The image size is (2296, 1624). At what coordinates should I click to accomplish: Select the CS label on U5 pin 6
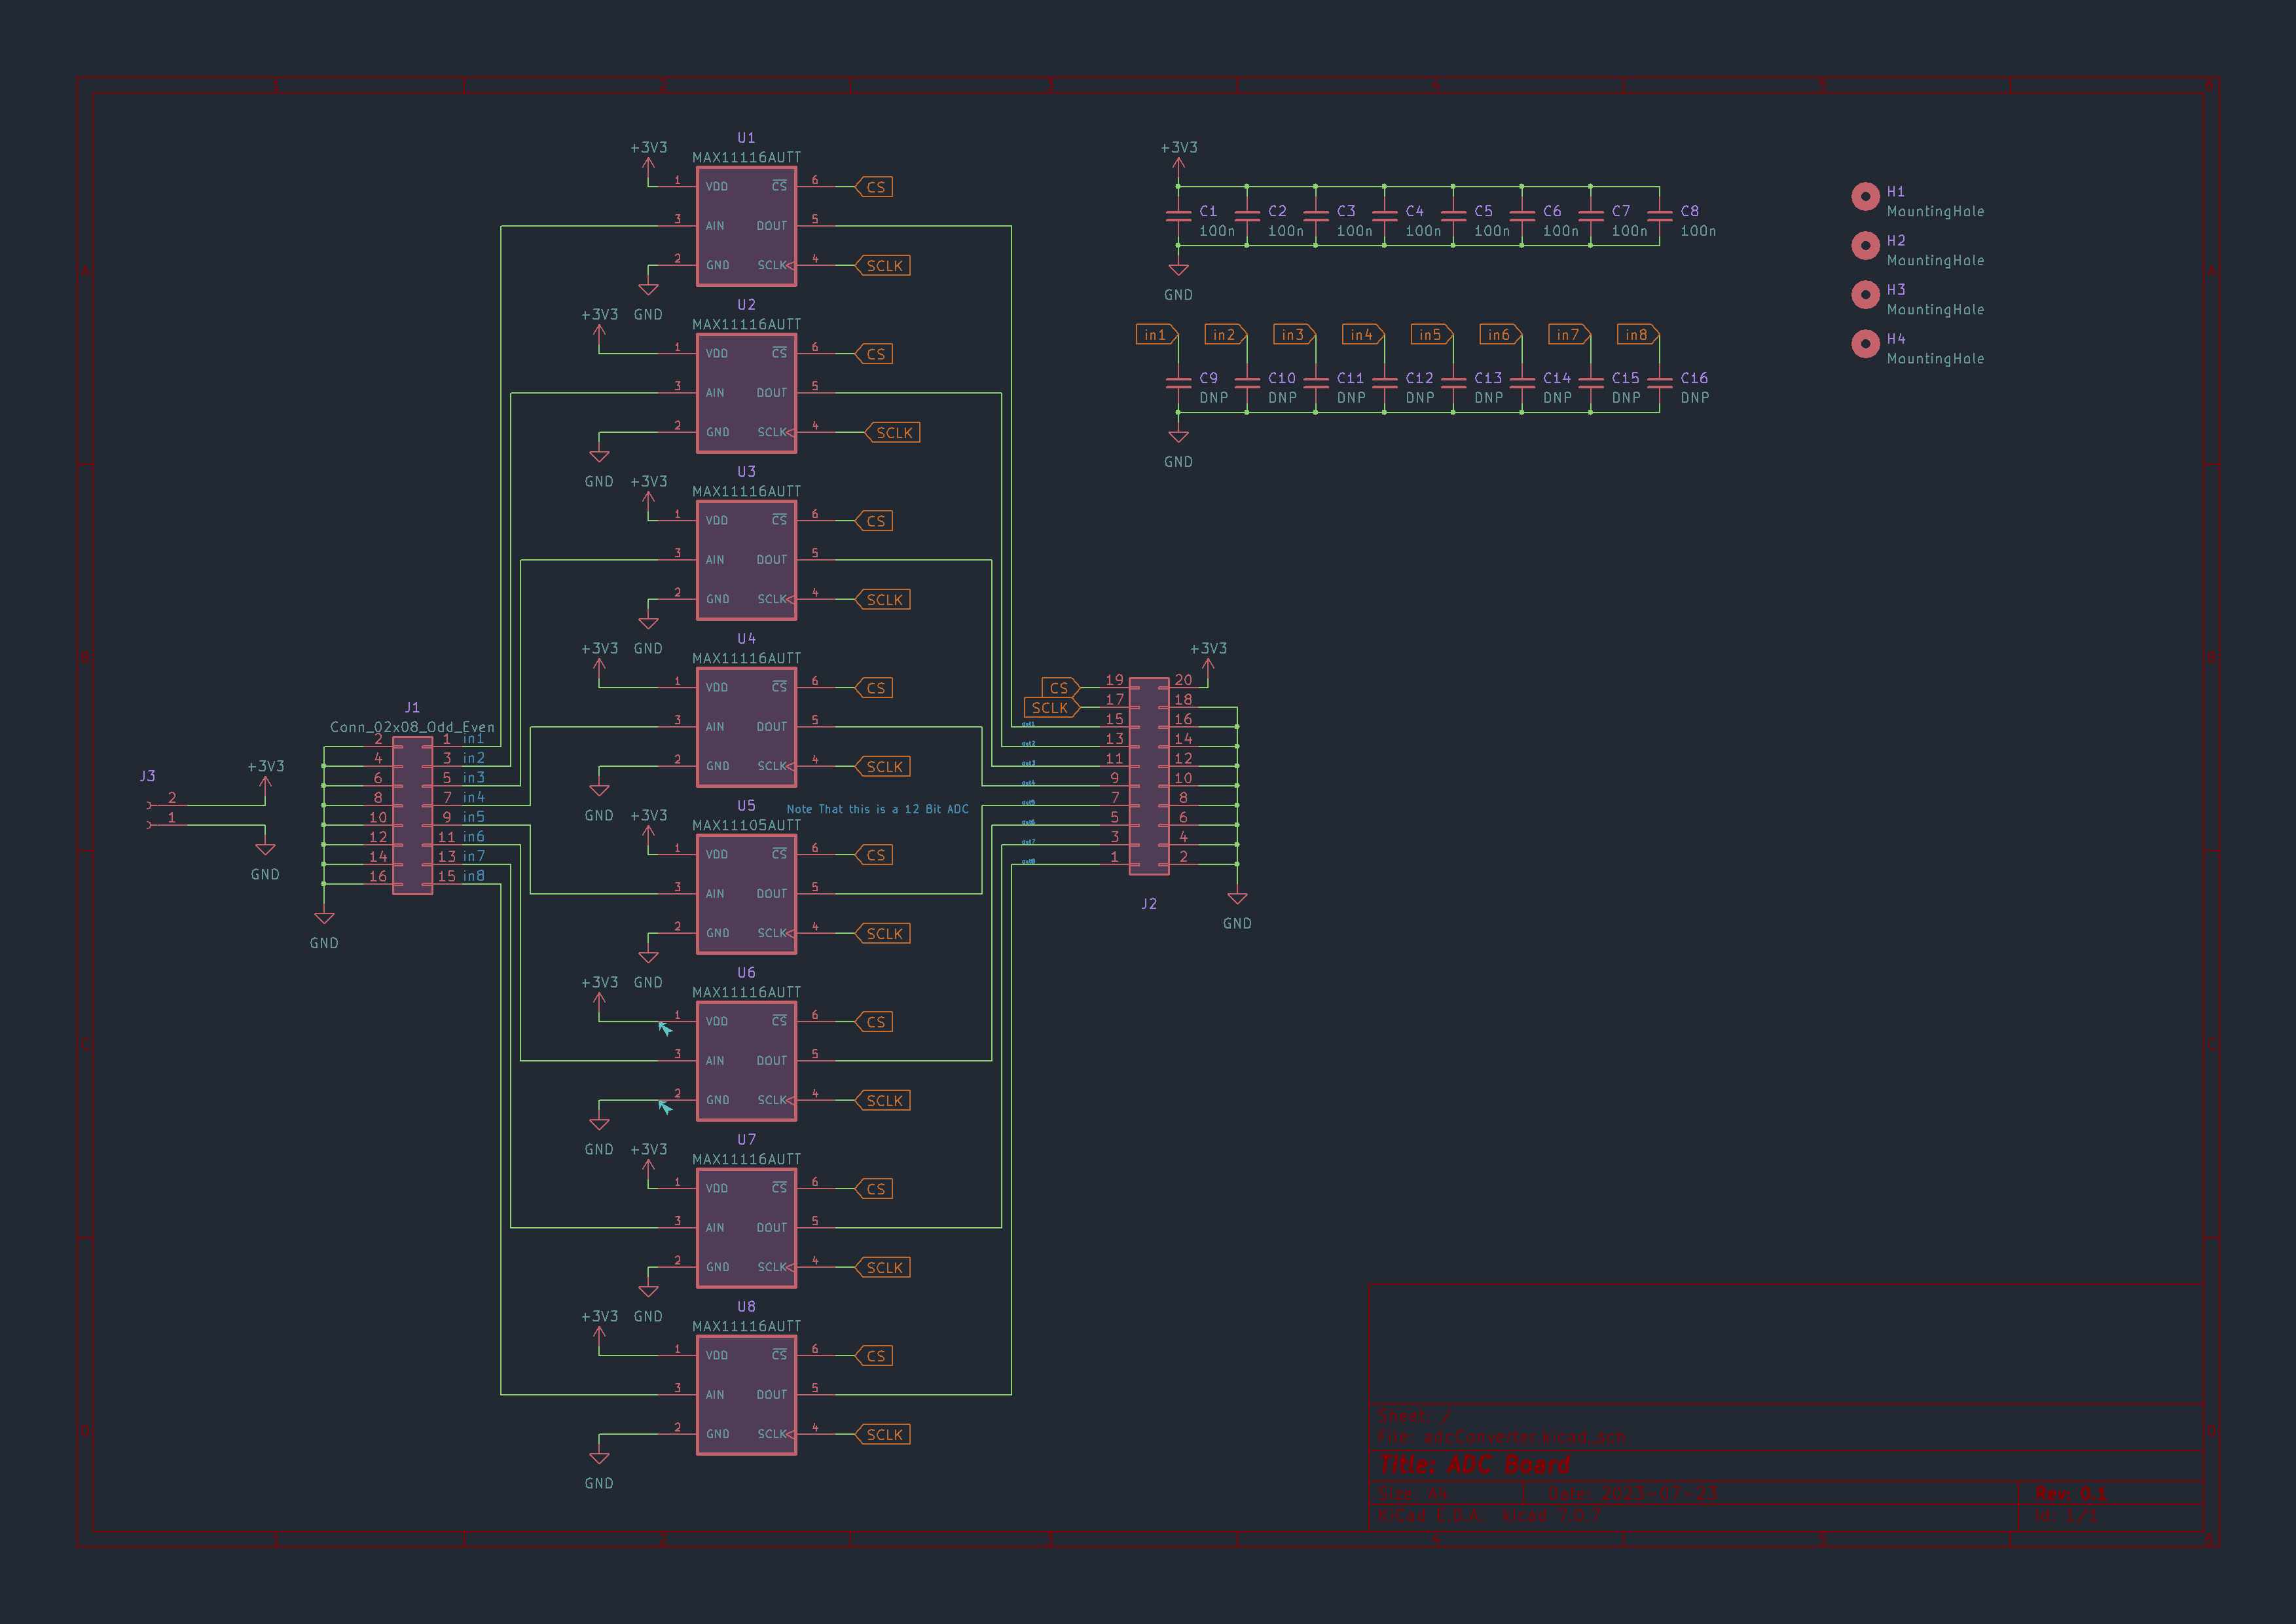pos(874,855)
